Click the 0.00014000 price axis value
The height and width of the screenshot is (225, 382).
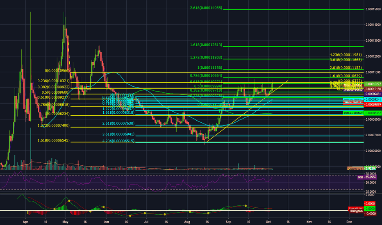373,25
